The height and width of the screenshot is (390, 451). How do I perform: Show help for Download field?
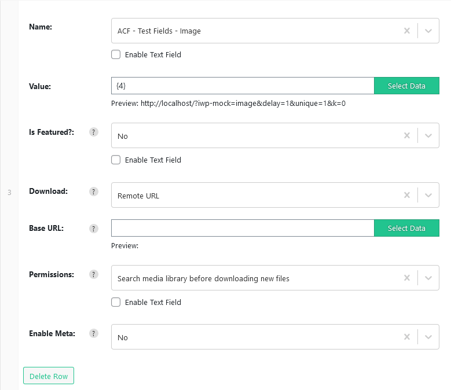point(93,192)
